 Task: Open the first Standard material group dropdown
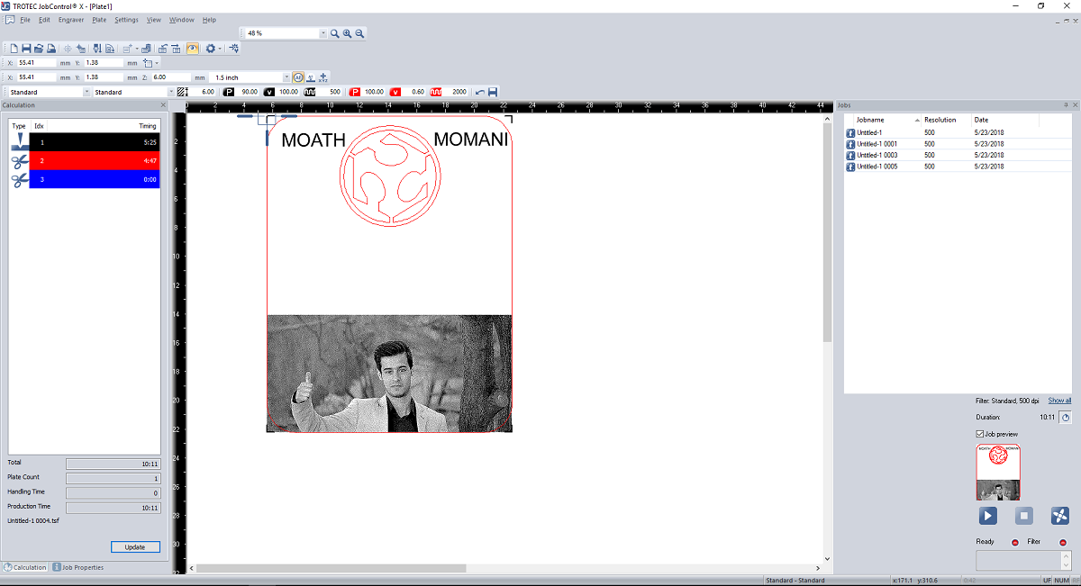(86, 92)
